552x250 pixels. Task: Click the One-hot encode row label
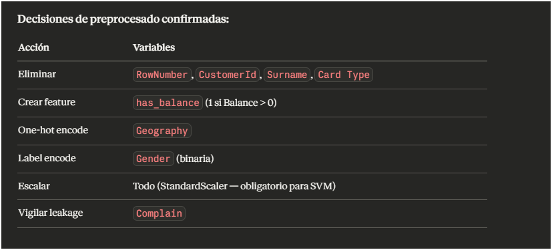point(53,131)
